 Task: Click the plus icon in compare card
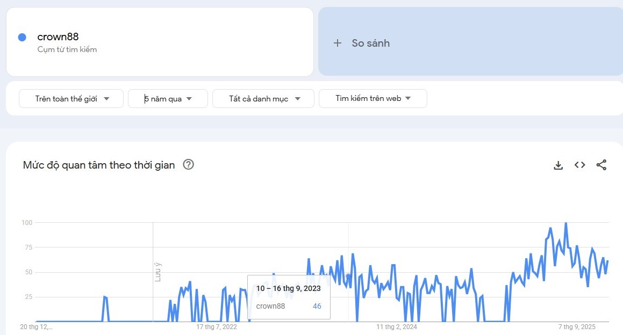[338, 43]
